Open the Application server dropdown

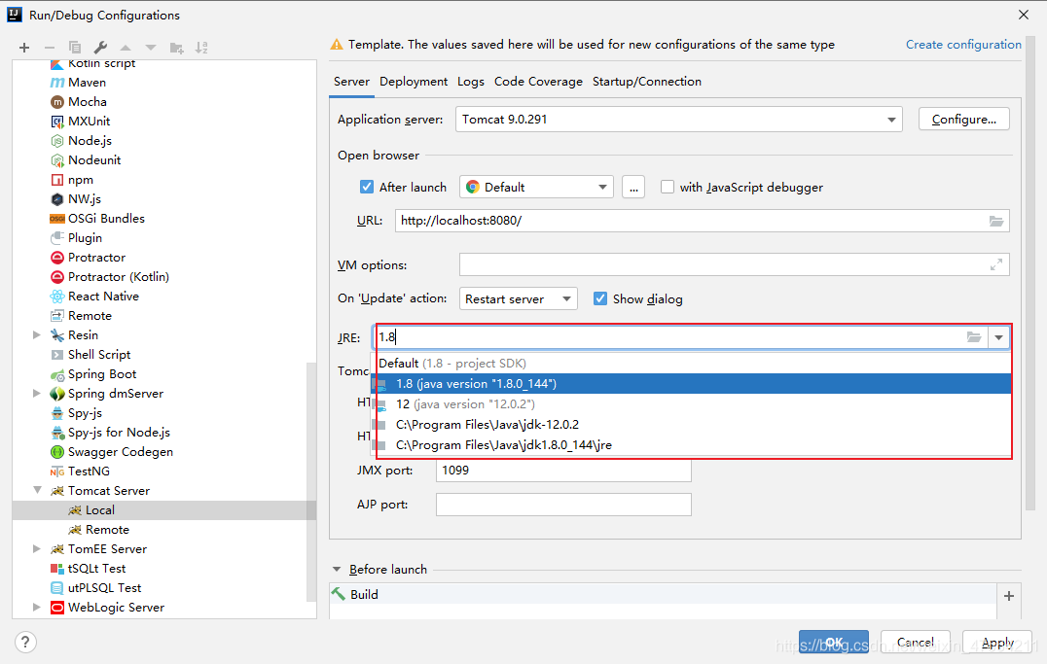[x=891, y=120]
